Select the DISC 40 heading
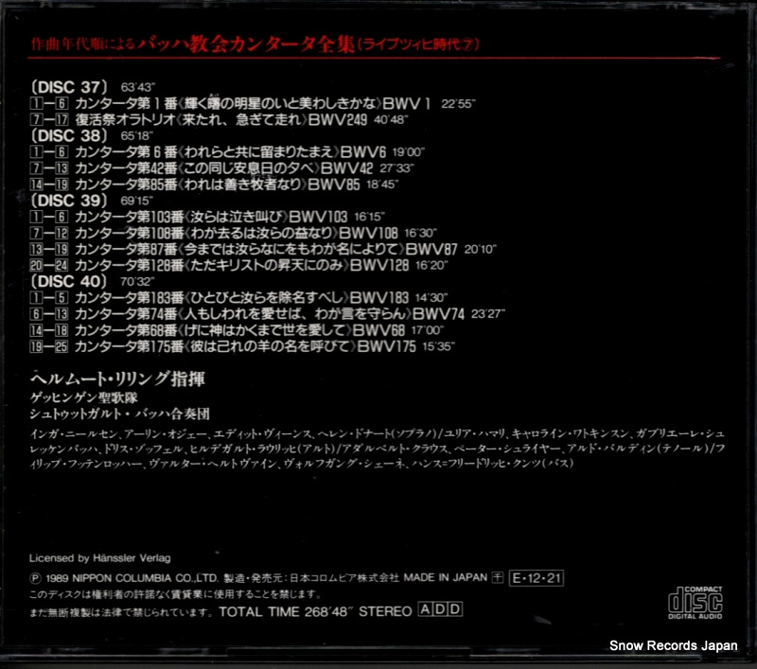The width and height of the screenshot is (757, 669). (x=68, y=281)
